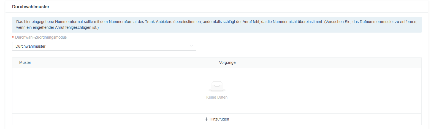431x129 pixels.
Task: Click the blue Nummernformat info notice
Action: pos(217,25)
